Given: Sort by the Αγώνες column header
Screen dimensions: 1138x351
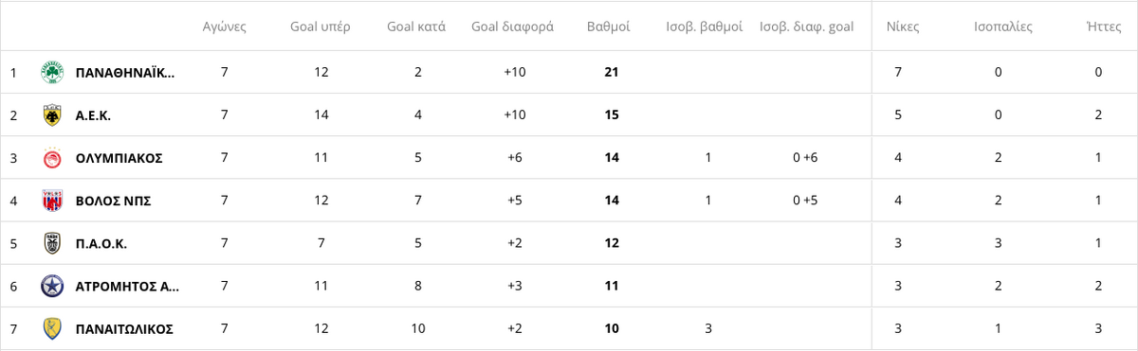Looking at the screenshot, I should 225,26.
